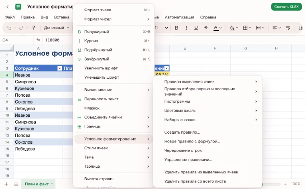The image size is (305, 189).
Task: Click the C4 cell name box
Action: (x=16, y=40)
